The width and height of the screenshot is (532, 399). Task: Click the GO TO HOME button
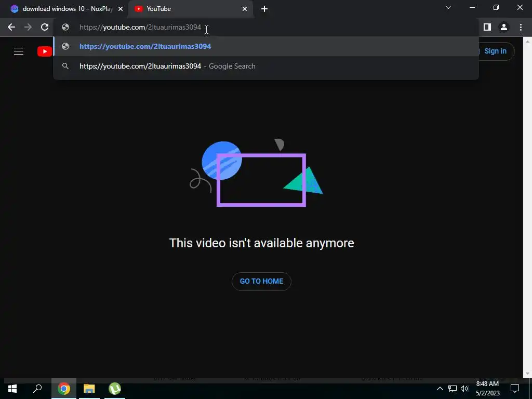pos(262,281)
